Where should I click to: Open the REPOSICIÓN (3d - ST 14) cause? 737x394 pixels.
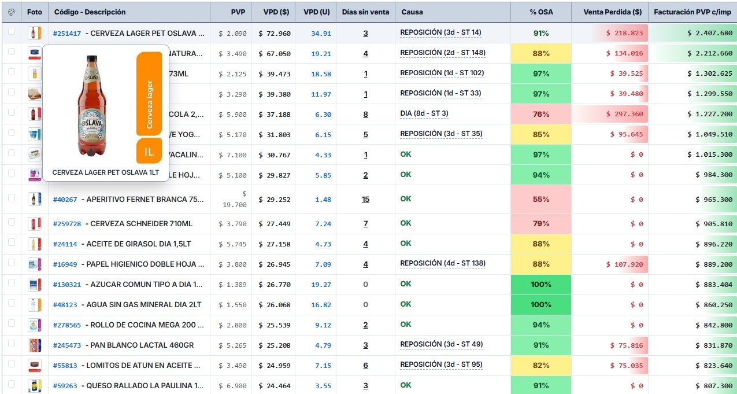440,32
